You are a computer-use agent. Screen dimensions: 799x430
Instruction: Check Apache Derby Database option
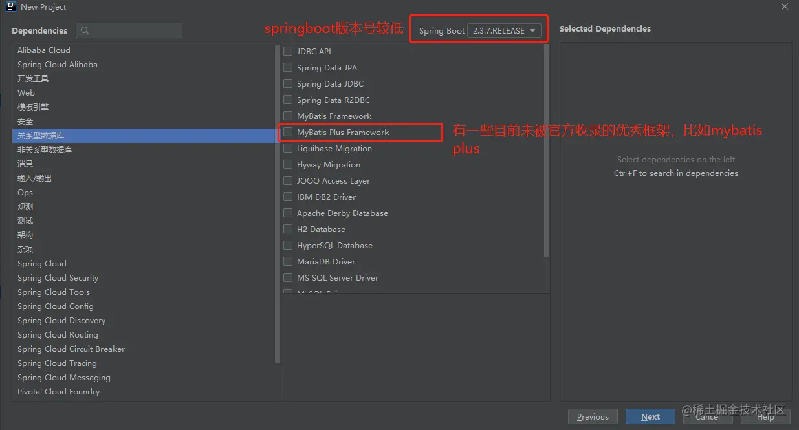click(x=288, y=213)
